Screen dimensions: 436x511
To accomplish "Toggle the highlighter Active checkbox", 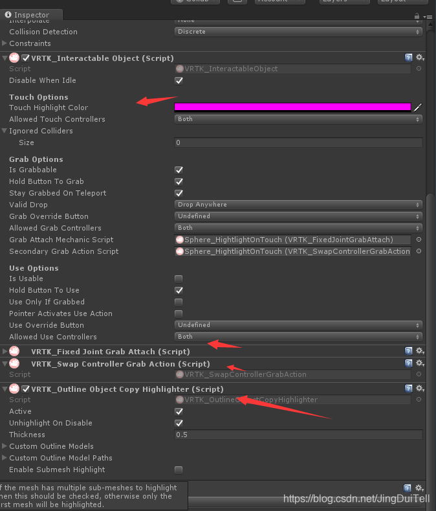I will pos(179,412).
